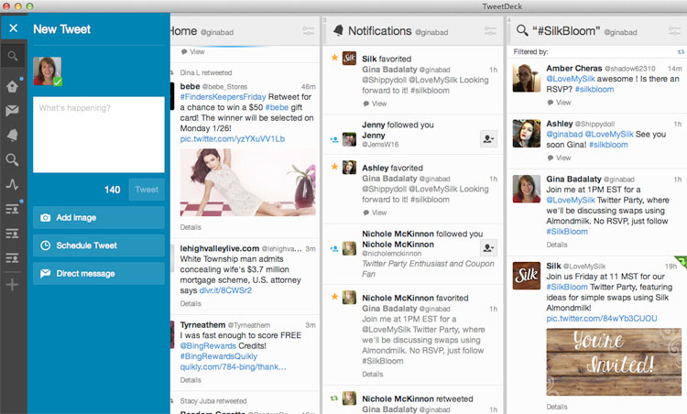Click View under Amber Cheras tweet
This screenshot has width=687, height=414.
tap(559, 103)
